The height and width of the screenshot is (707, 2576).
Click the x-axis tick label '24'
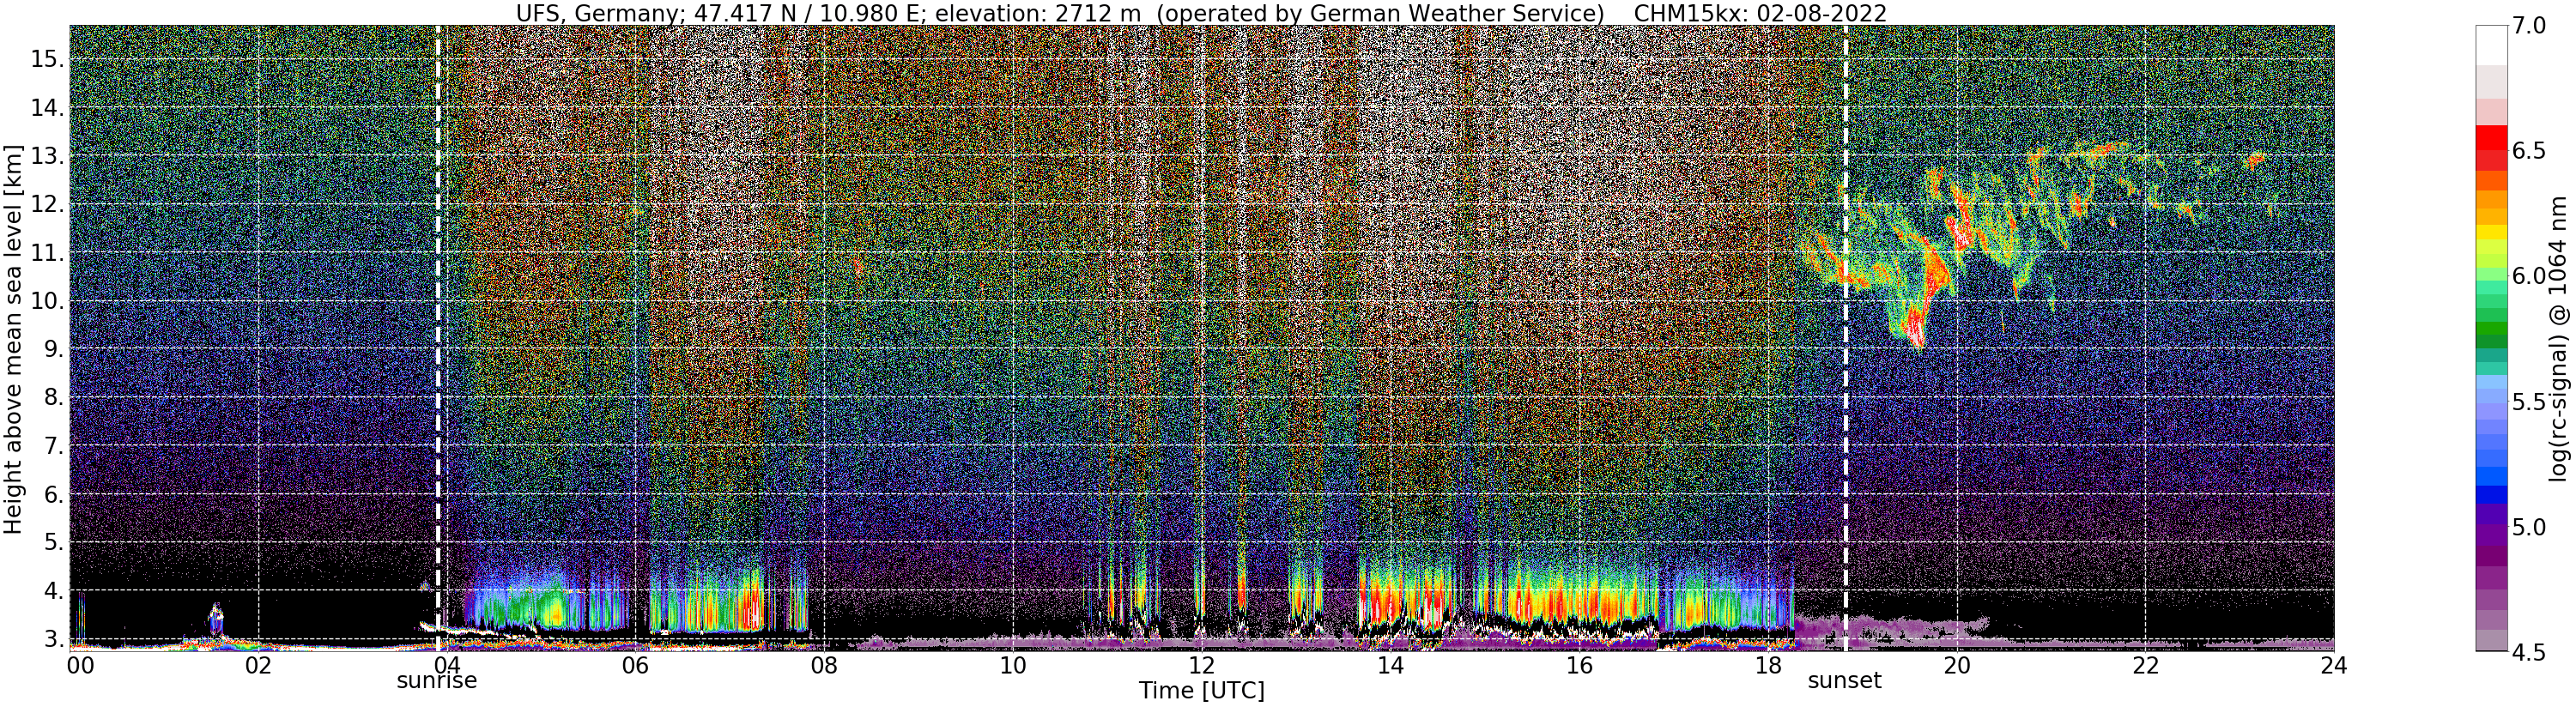click(2333, 666)
